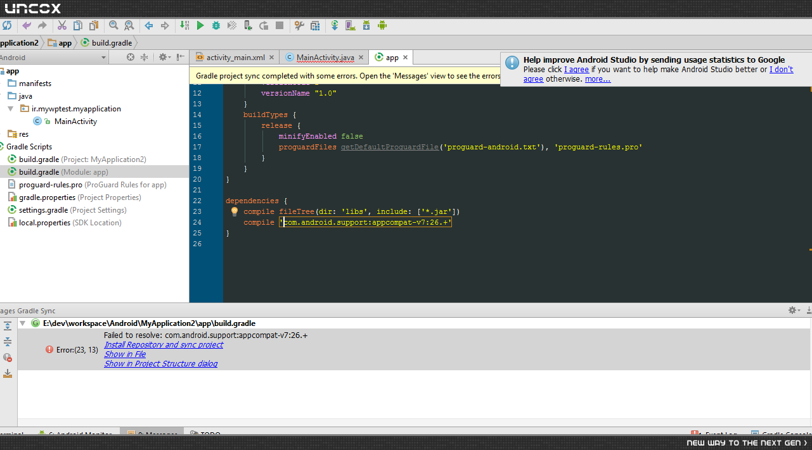
Task: Undo the last action
Action: (27, 26)
